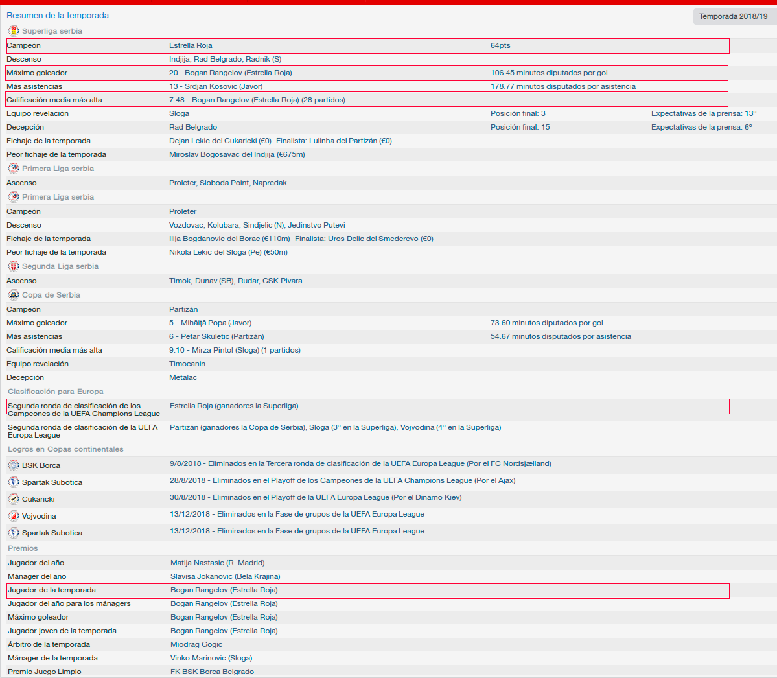Click the 9/8/2018 elimination by FC Nordsjælland
777x678 pixels.
[361, 464]
